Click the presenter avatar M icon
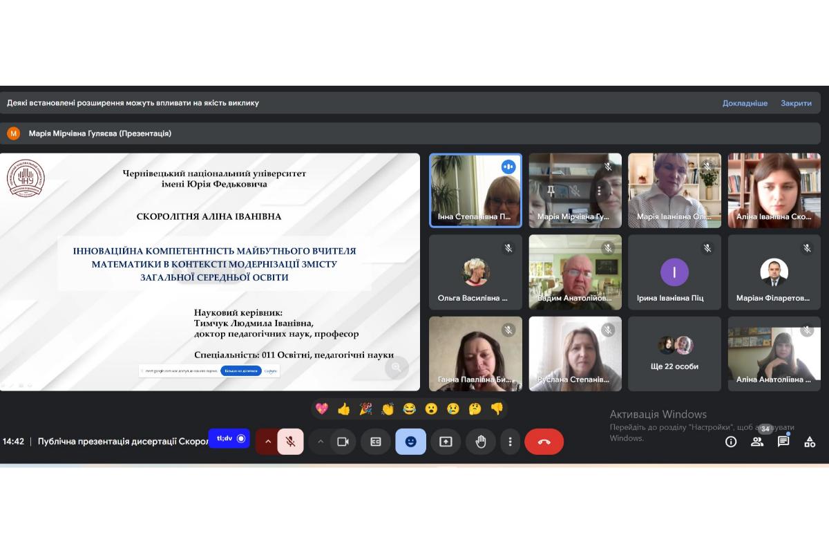This screenshot has width=829, height=553. (x=13, y=133)
